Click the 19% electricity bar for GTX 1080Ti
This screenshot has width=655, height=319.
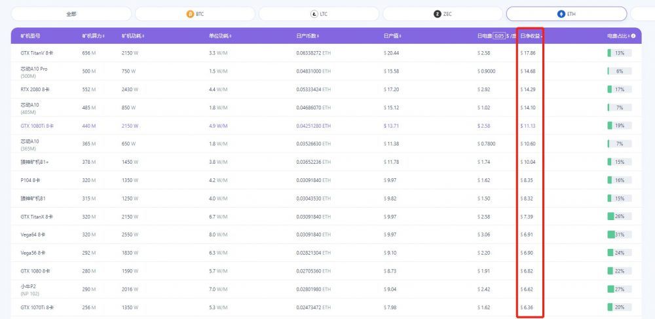coord(620,126)
